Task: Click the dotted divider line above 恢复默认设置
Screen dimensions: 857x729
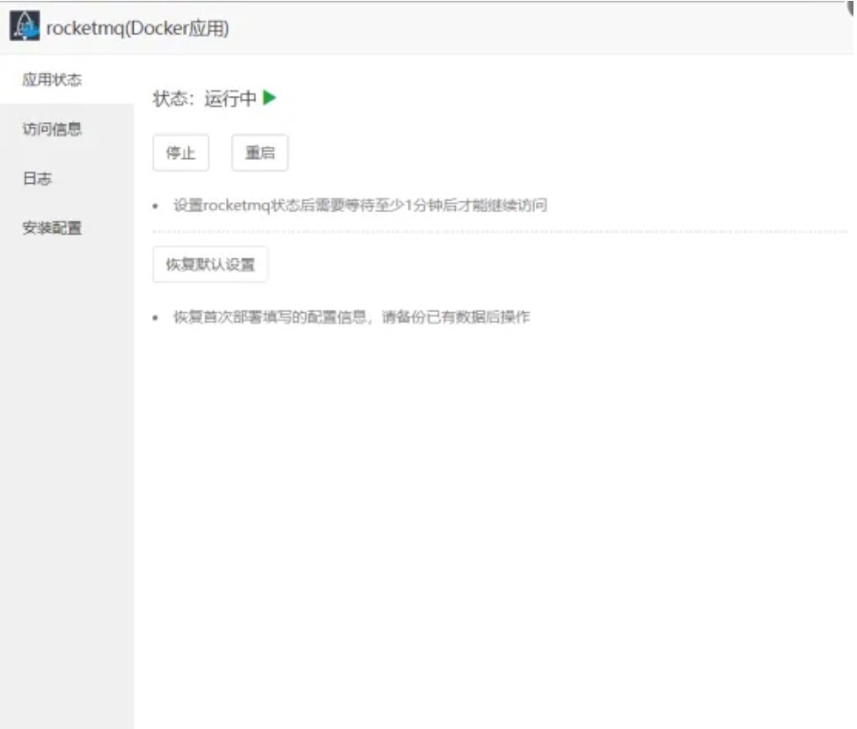Action: coord(500,232)
